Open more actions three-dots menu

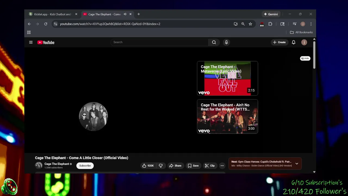pyautogui.click(x=222, y=166)
